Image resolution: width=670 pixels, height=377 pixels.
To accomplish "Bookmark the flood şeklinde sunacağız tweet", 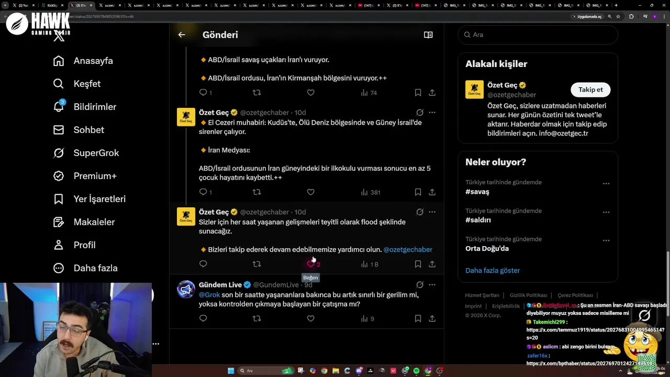I will point(418,264).
